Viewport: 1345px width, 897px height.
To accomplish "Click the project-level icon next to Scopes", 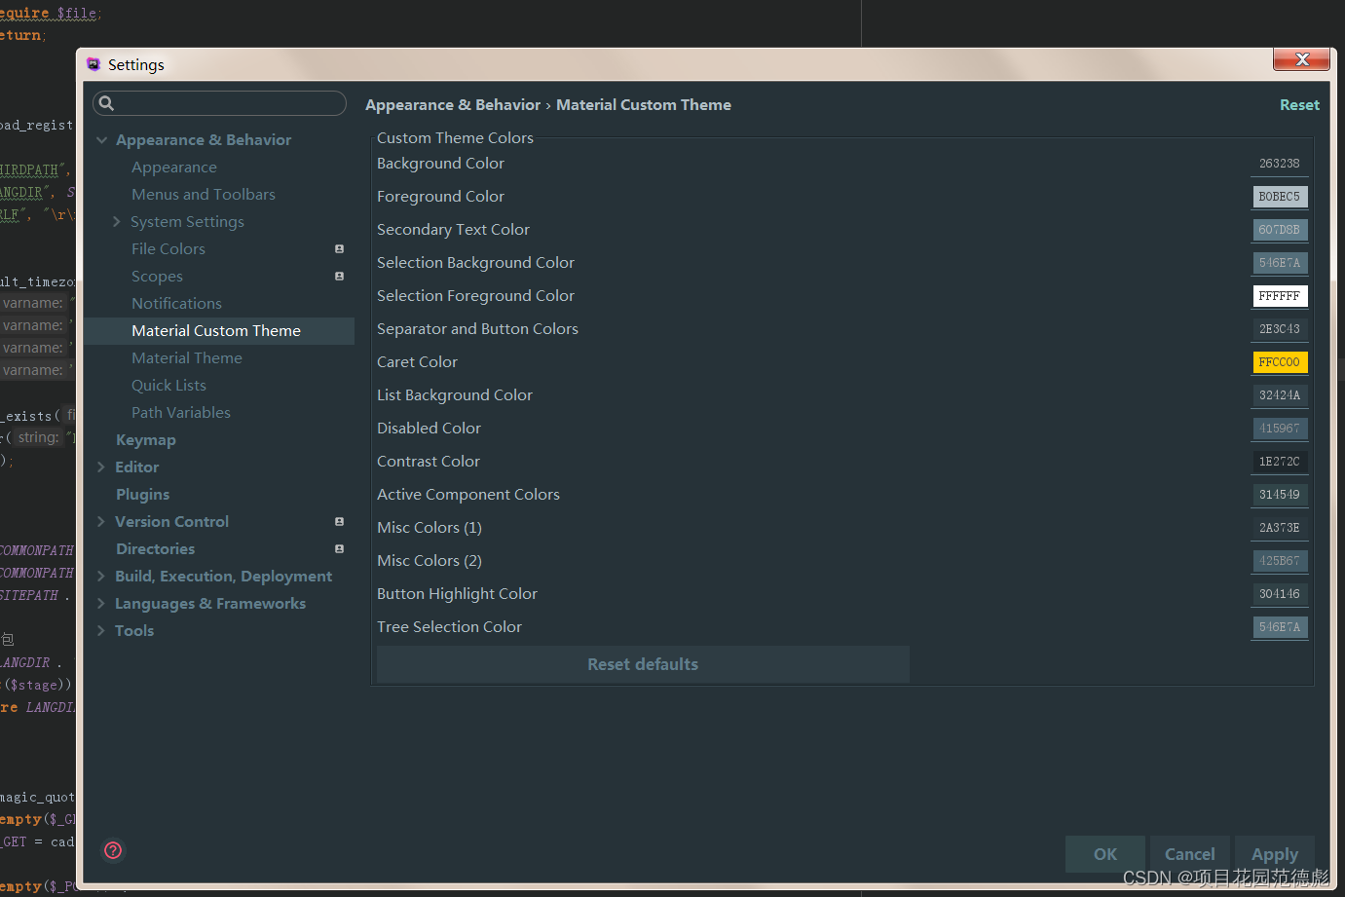I will 339,277.
